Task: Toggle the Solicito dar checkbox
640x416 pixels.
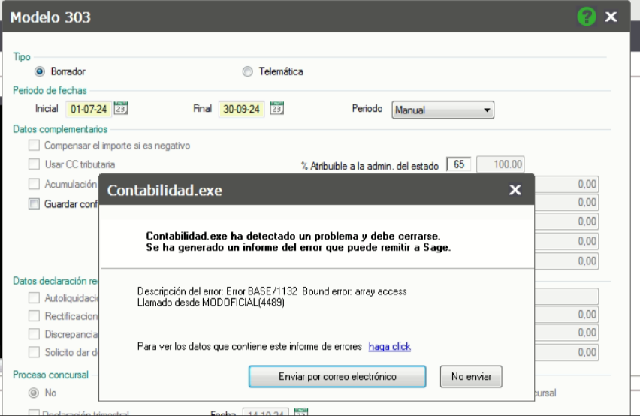Action: 35,352
